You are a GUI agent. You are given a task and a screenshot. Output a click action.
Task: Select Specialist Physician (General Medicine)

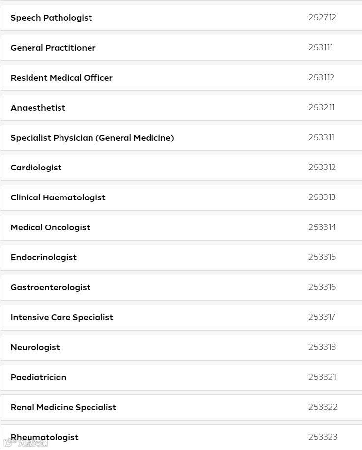[x=92, y=138]
